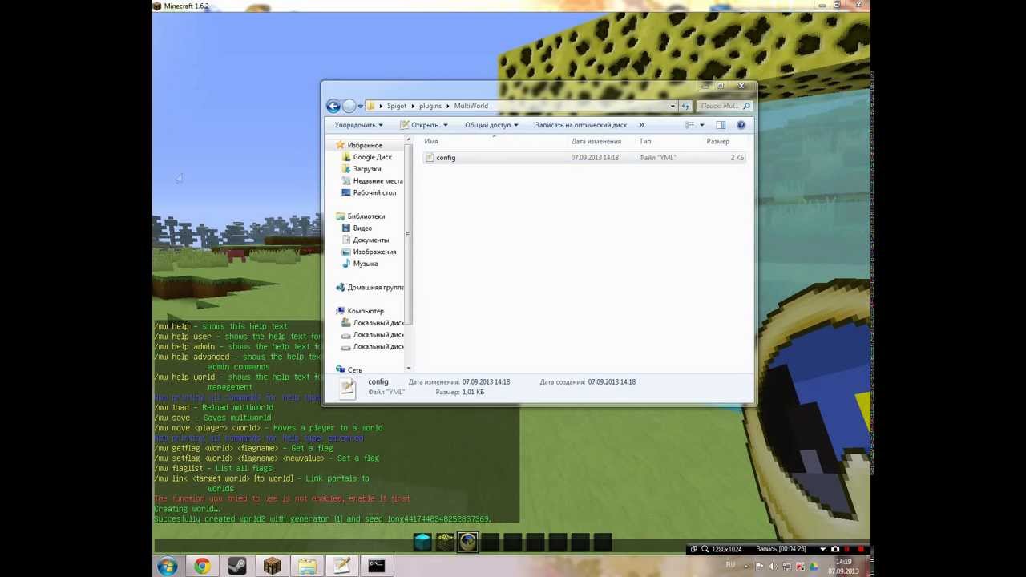This screenshot has height=577, width=1026.
Task: Open the Изображения library
Action: point(374,252)
